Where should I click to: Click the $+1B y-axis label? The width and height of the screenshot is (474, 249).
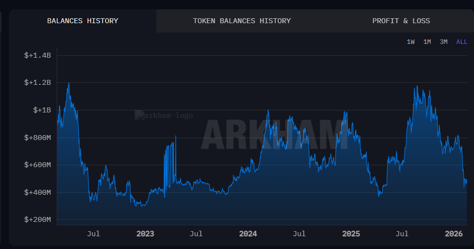point(41,110)
